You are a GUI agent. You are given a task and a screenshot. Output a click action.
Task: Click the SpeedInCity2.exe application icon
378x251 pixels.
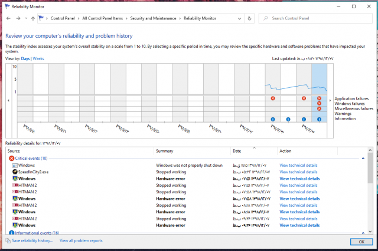click(14, 171)
